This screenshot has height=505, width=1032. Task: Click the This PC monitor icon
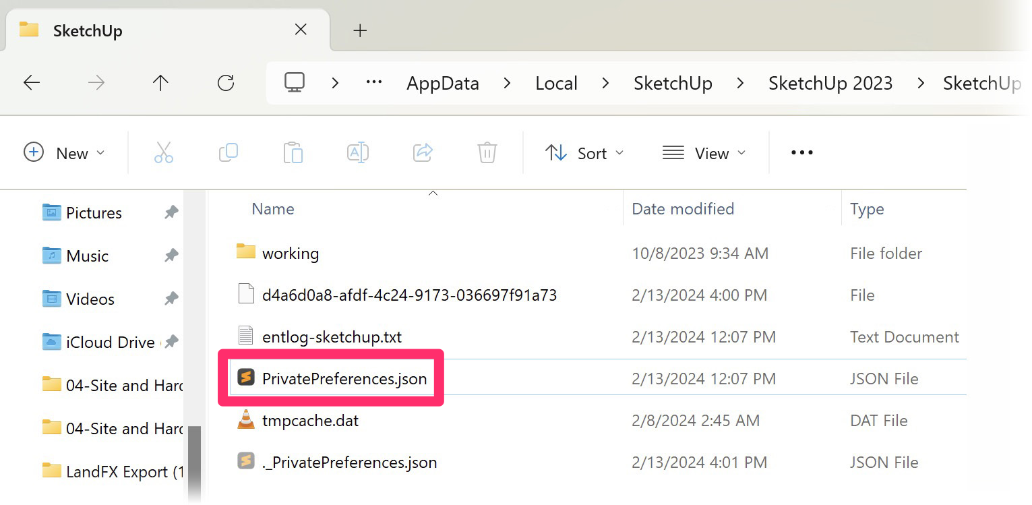click(x=295, y=82)
